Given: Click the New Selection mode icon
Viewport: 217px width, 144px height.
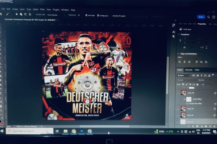Looking at the screenshot, I should point(17,14).
